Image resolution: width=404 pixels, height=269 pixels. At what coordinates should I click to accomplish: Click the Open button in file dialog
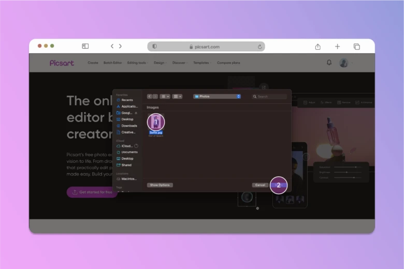click(x=279, y=185)
